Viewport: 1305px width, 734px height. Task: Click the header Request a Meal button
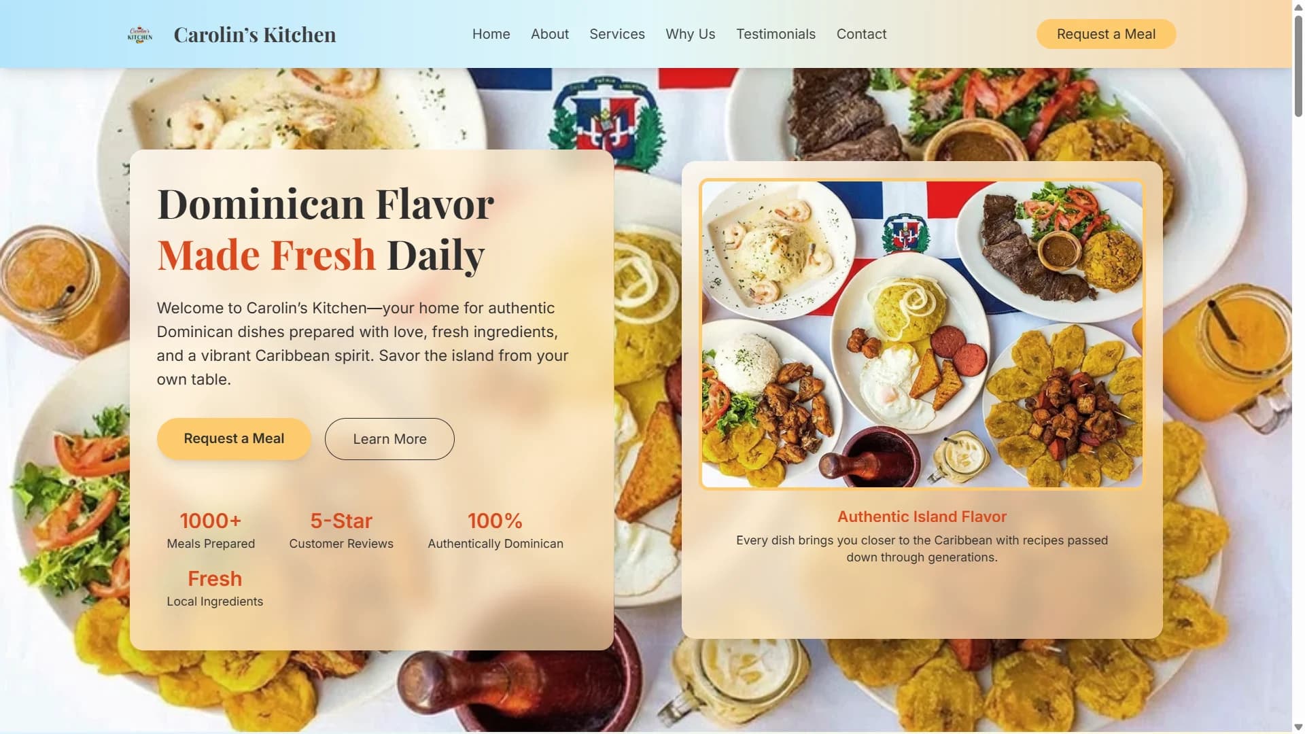pyautogui.click(x=1106, y=34)
